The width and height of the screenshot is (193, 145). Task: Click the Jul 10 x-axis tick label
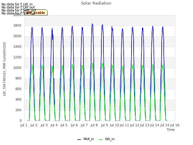click(x=114, y=125)
